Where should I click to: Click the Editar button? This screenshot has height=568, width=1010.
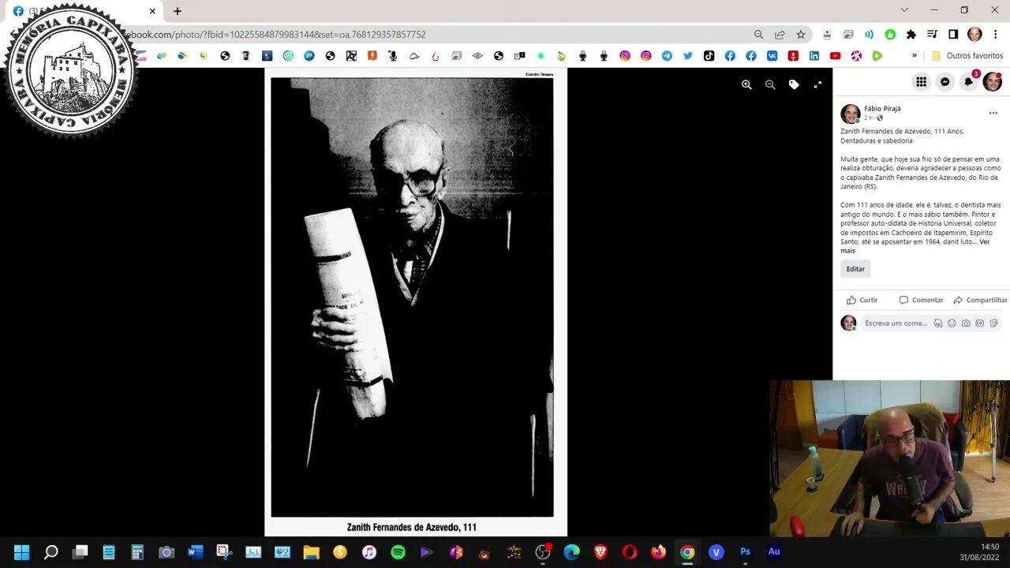coord(855,269)
